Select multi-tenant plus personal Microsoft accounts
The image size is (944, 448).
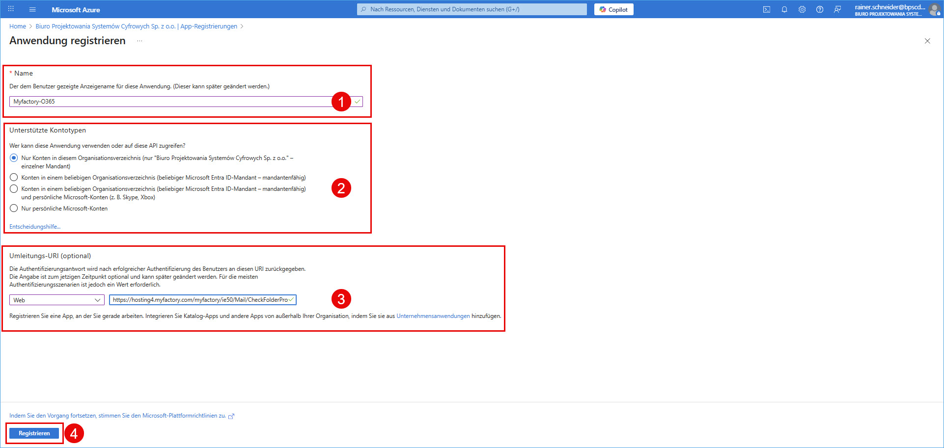[x=14, y=188]
